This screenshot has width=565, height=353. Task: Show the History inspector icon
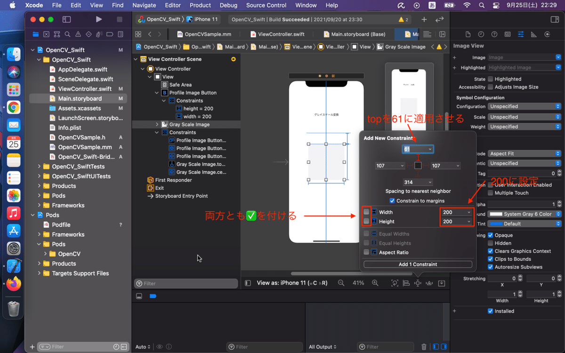pyautogui.click(x=481, y=34)
